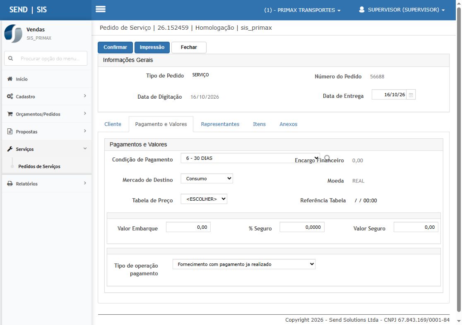Click the Cadastro gears icon
Screen dimensions: 462x325
click(x=10, y=96)
